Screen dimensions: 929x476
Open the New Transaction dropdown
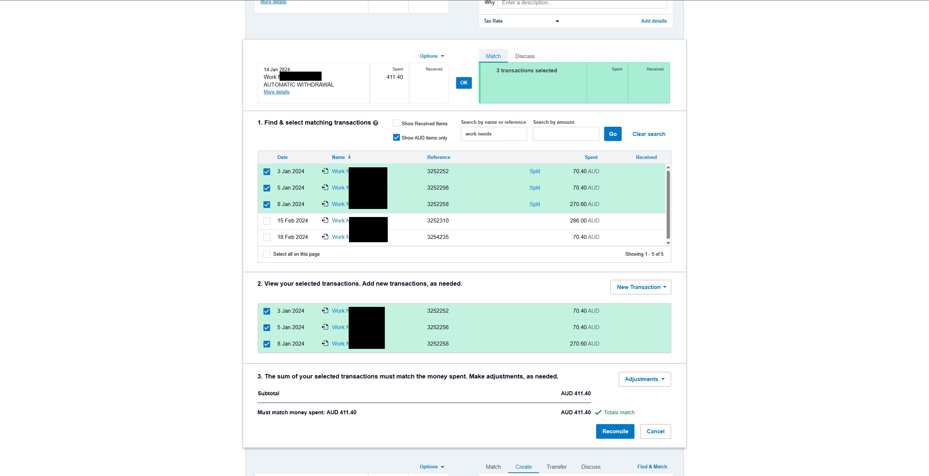coord(641,287)
